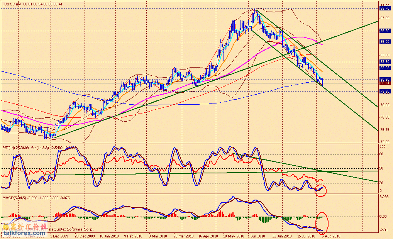The height and width of the screenshot is (239, 393).
Task: Select the 100 value on RSI scale
Action: 383,147
